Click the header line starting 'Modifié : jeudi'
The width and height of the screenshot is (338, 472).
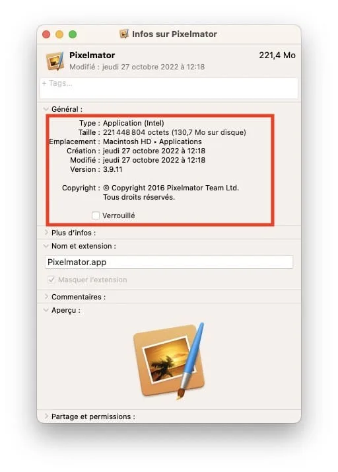(x=137, y=67)
